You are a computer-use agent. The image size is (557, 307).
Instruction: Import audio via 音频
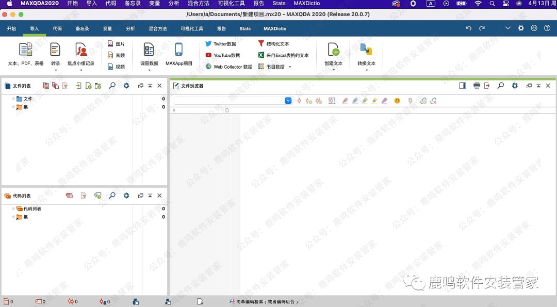tap(116, 55)
